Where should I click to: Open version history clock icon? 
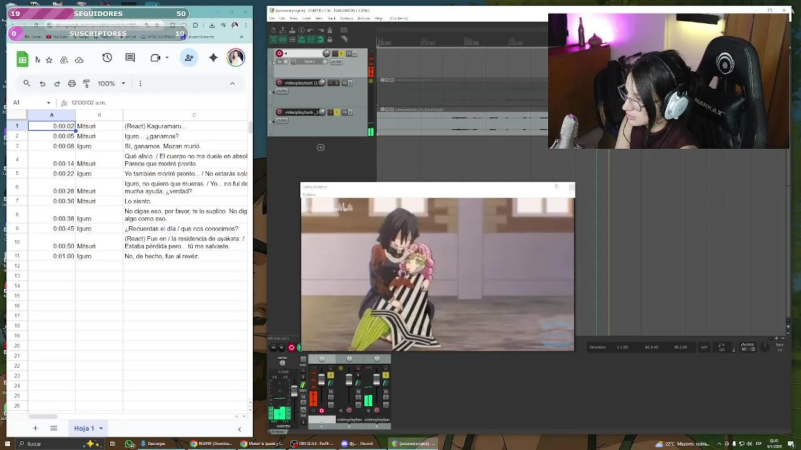coord(107,57)
